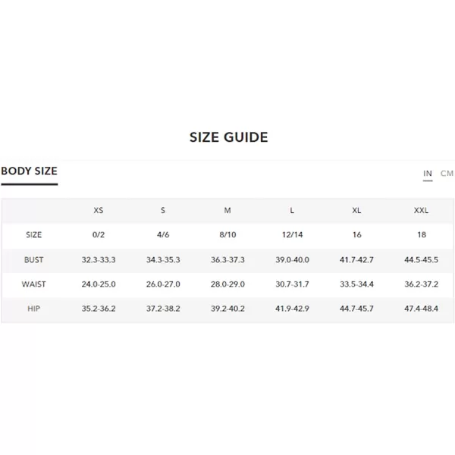Click the bust value 39.0-40.0
Image resolution: width=455 pixels, height=455 pixels.
[292, 259]
